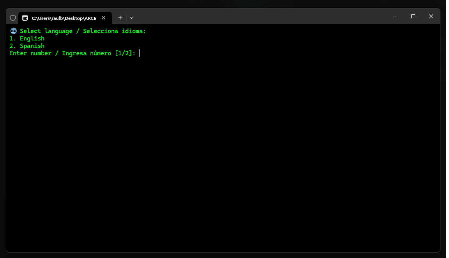Click the 'Select language / Selecciona idioma:' line

[x=83, y=31]
